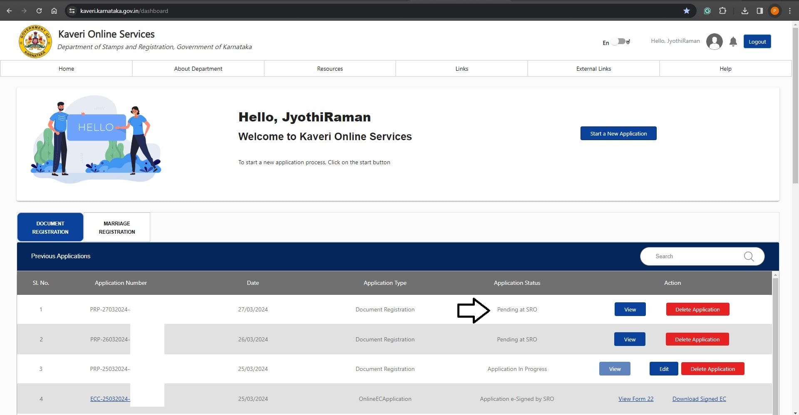The width and height of the screenshot is (799, 415).
Task: Delete the application dated 27/03/2024
Action: pos(697,309)
